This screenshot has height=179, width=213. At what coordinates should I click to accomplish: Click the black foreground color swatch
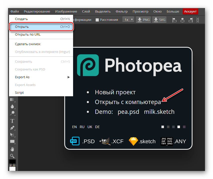pyautogui.click(x=12, y=162)
